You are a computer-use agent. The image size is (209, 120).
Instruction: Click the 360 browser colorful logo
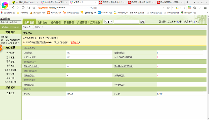point(5,5)
